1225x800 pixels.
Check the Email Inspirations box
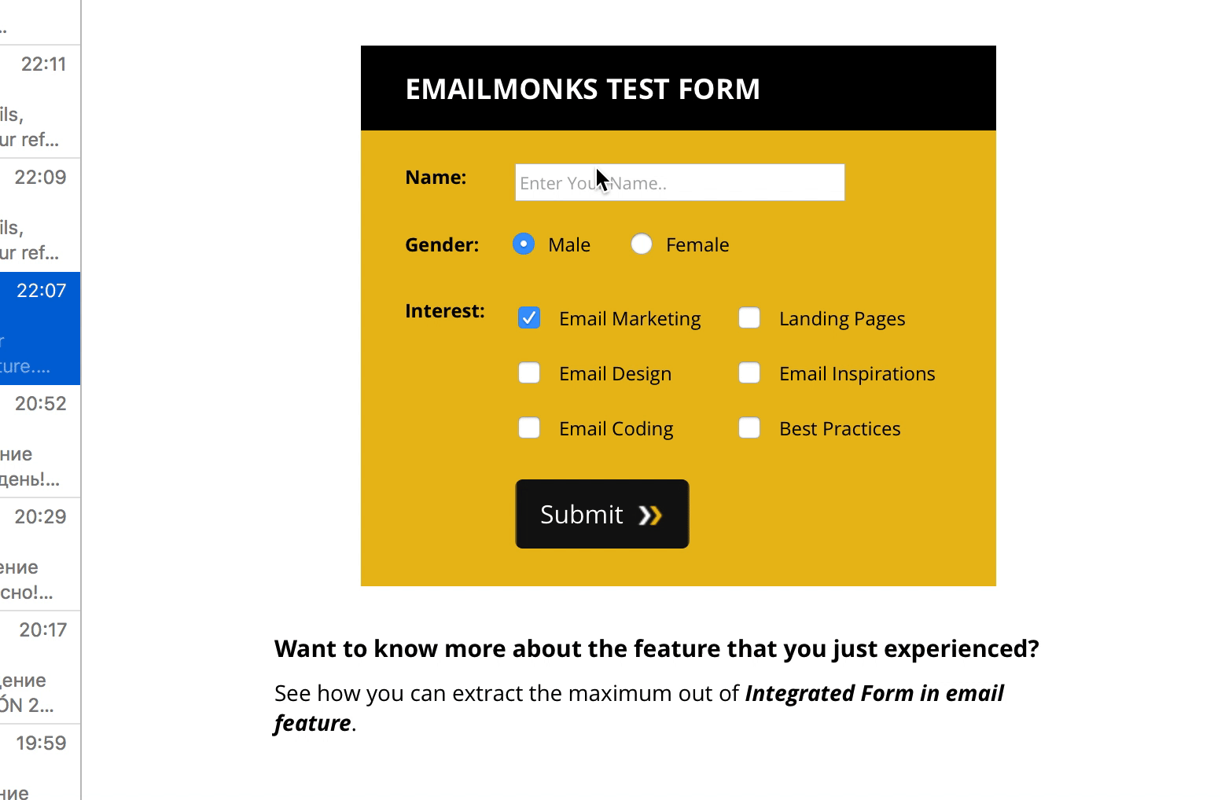(749, 373)
